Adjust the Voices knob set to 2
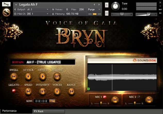163x114 pixels. coord(57,91)
